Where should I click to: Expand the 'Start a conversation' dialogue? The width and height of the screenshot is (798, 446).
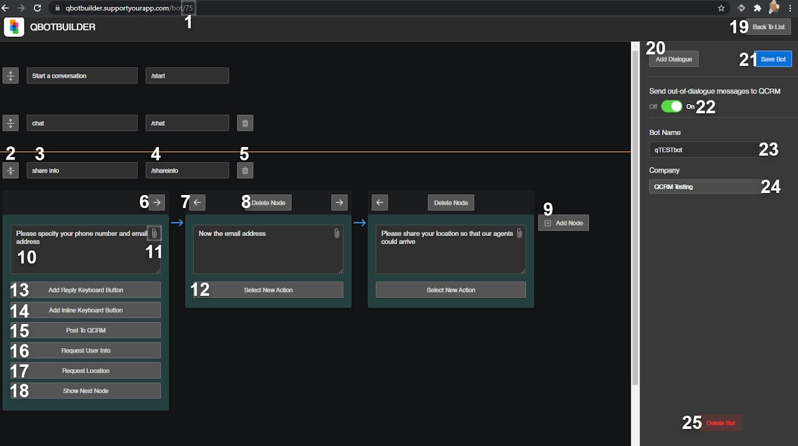point(11,76)
